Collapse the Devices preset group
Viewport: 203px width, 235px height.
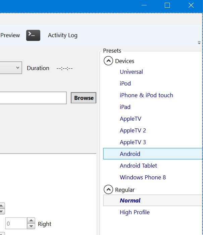click(108, 61)
